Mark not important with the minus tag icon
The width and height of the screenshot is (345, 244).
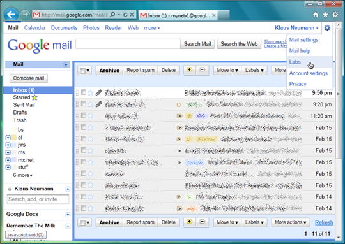pos(202,70)
